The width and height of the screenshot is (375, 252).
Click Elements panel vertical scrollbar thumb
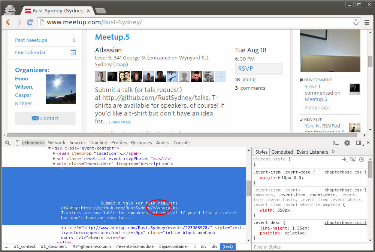248,188
